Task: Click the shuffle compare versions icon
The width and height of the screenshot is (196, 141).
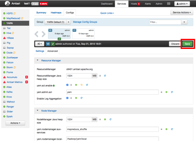Action: coord(40,44)
